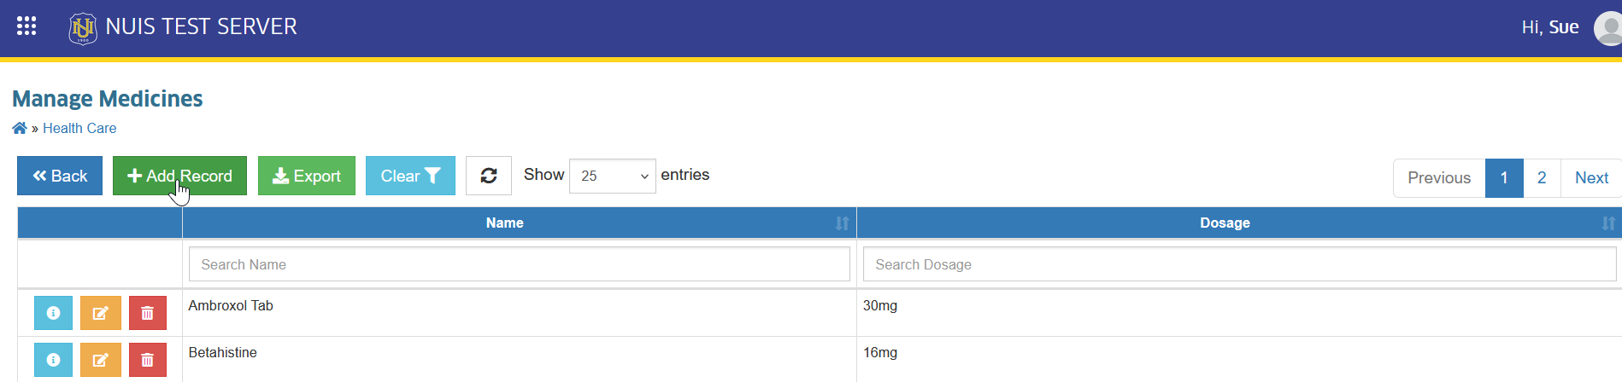Click the Manage Medicines heading
The image size is (1622, 382).
click(108, 99)
